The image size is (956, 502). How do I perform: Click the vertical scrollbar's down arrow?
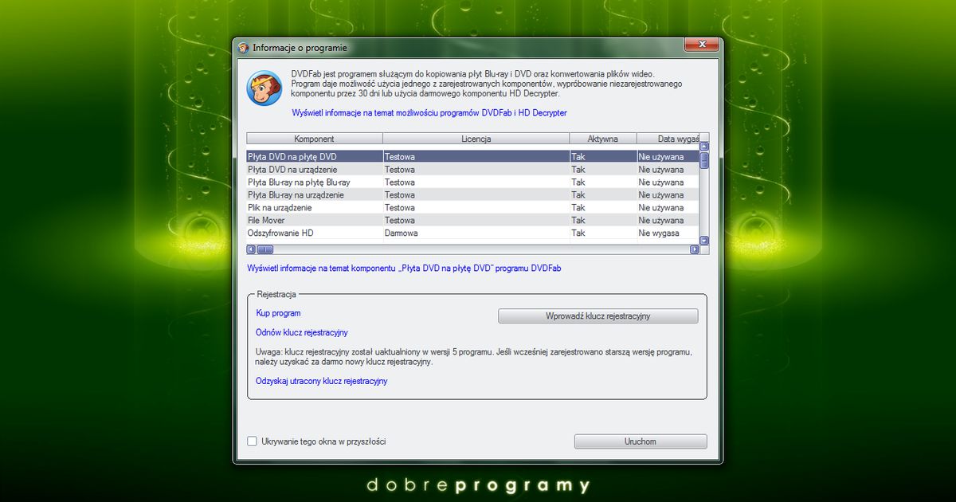pos(703,241)
